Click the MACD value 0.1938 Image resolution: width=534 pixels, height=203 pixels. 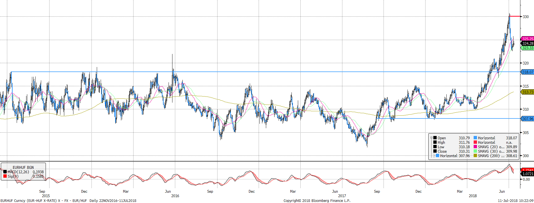point(38,172)
